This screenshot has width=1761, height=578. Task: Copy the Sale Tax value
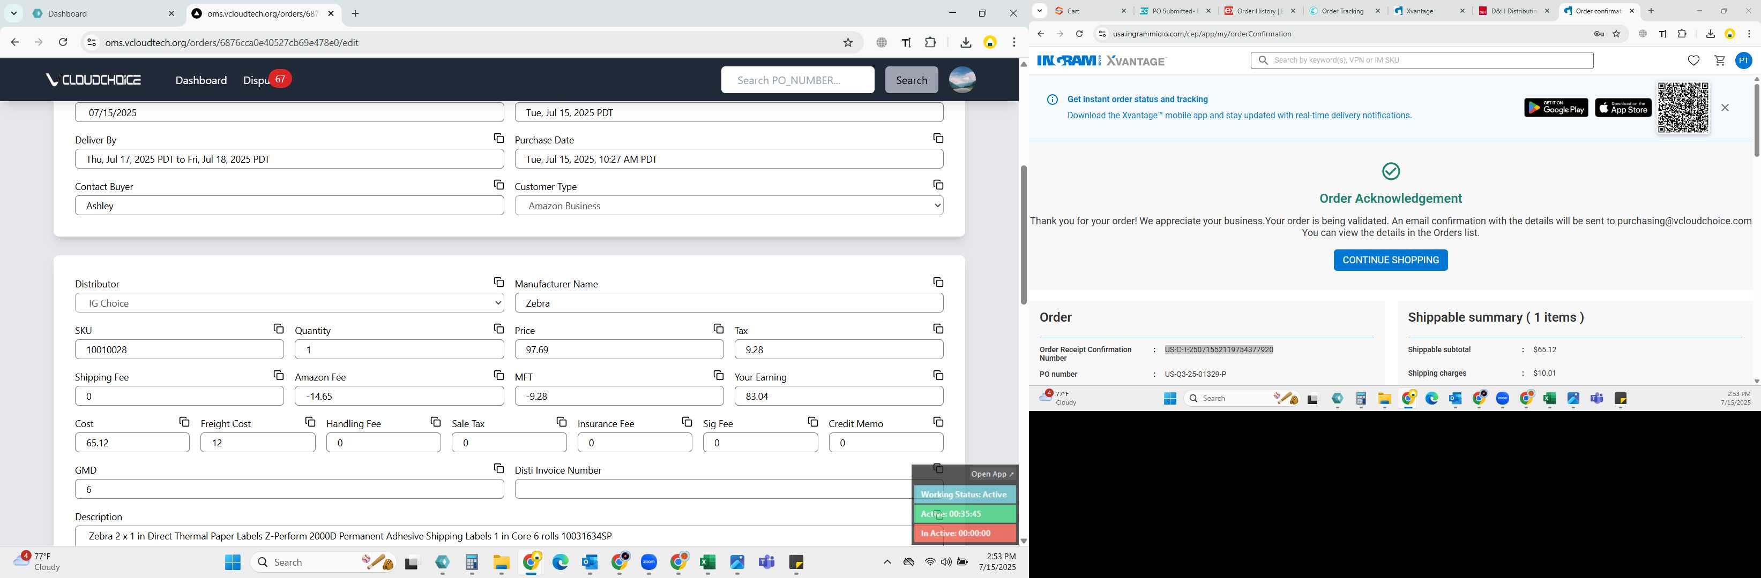point(561,422)
